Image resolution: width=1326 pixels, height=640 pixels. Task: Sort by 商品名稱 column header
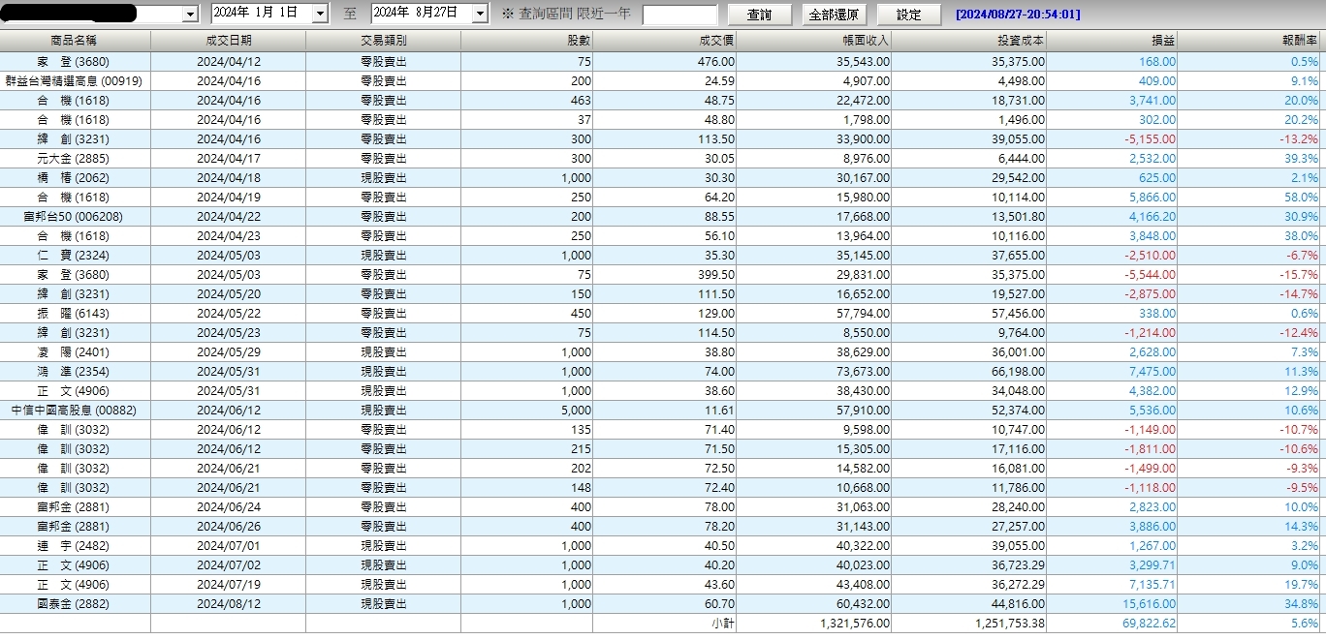(75, 41)
